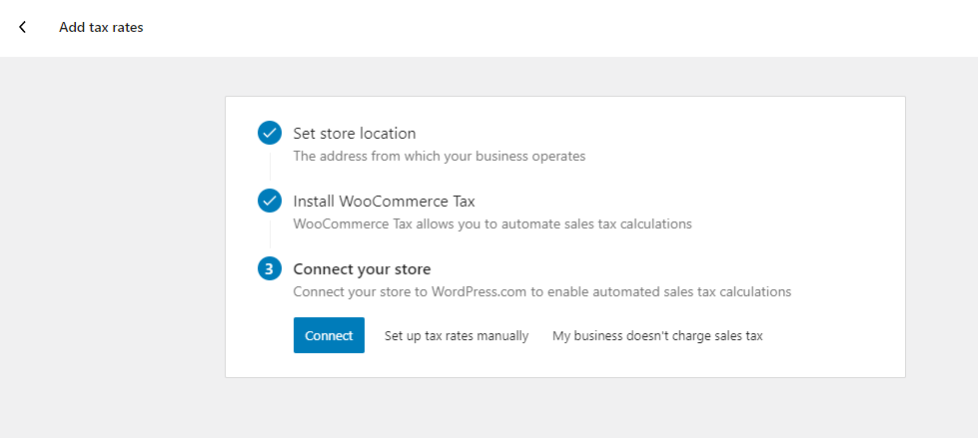The width and height of the screenshot is (978, 438).
Task: Click 'The address from which your business operates' text
Action: (440, 156)
